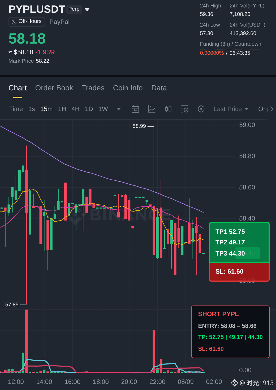Select the Time line-chart interval

[x=16, y=109]
